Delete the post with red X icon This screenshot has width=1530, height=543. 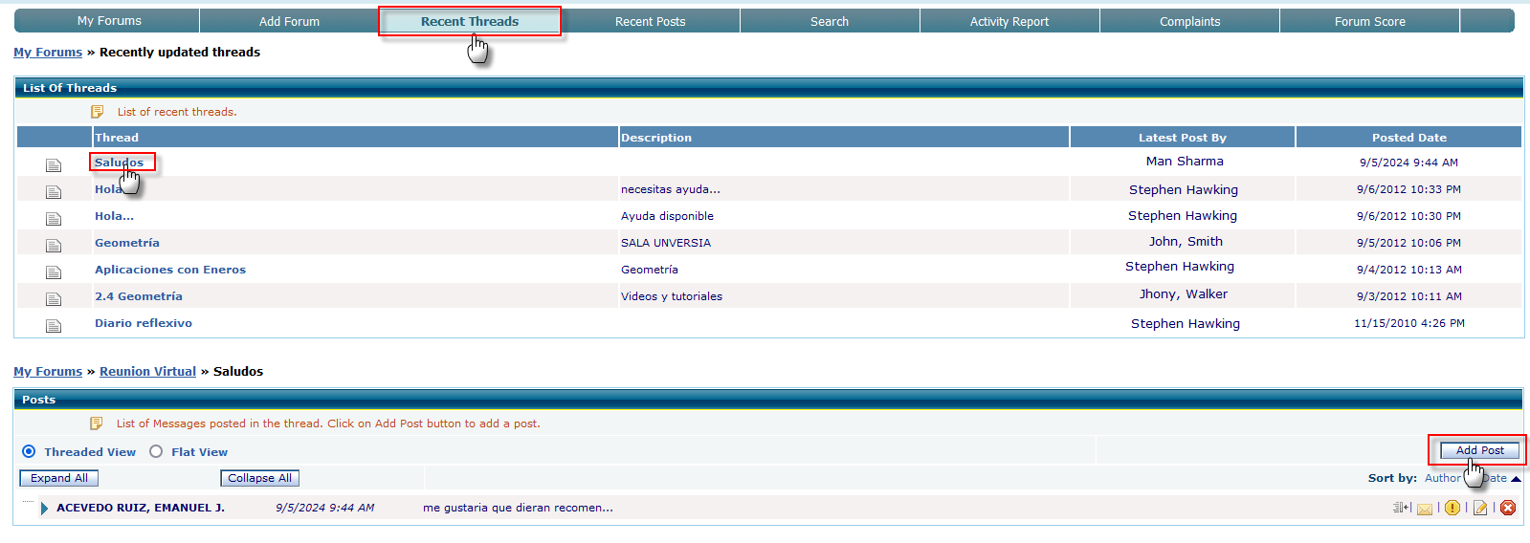1508,508
